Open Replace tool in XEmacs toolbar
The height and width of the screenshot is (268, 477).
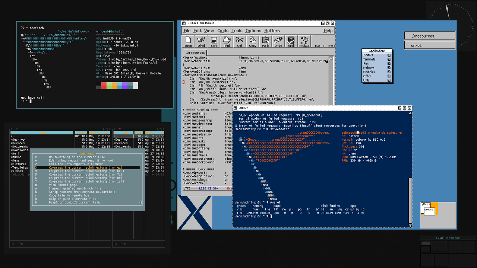click(304, 41)
